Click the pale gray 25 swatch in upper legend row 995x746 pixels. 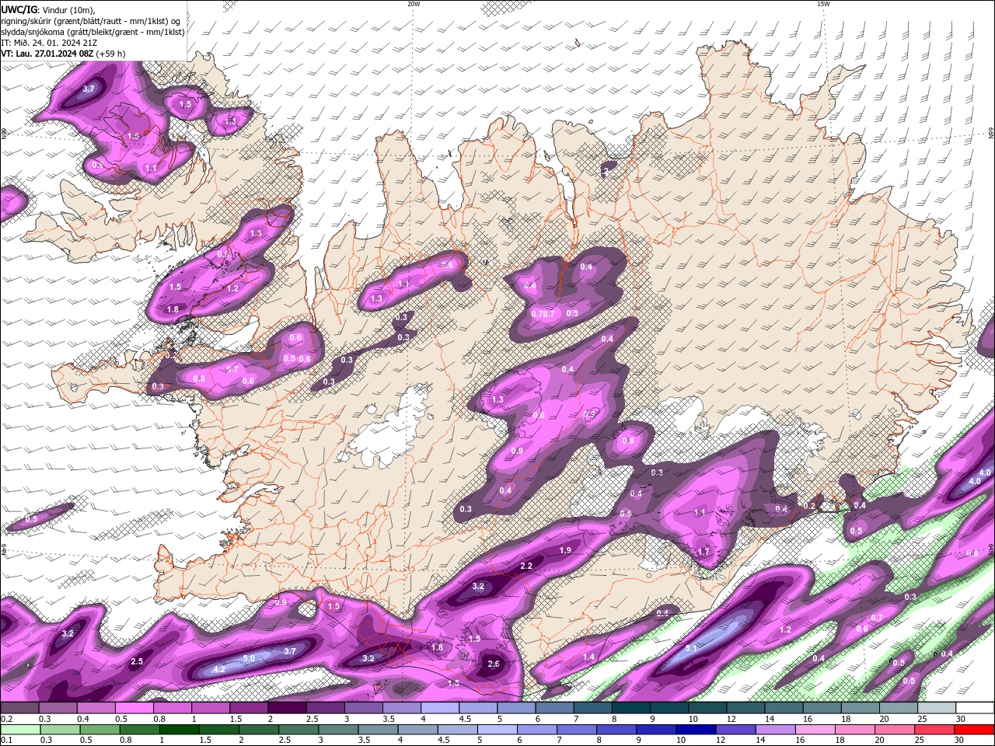[x=937, y=708]
